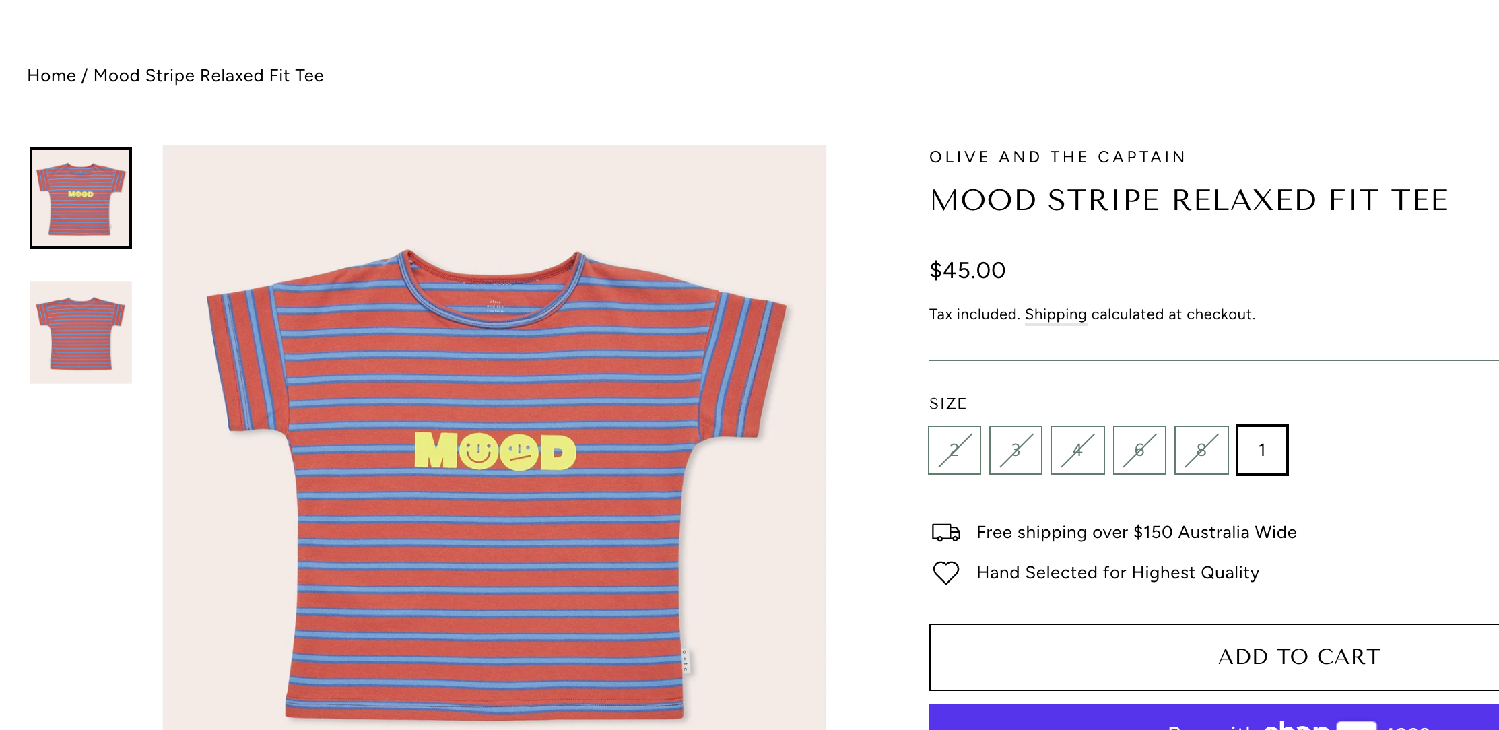Click the Mood Stripe Relaxed Fit Tee breadcrumb
Viewport: 1499px width, 730px height.
208,75
